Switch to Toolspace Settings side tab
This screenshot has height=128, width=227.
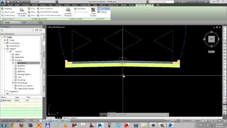[44, 54]
